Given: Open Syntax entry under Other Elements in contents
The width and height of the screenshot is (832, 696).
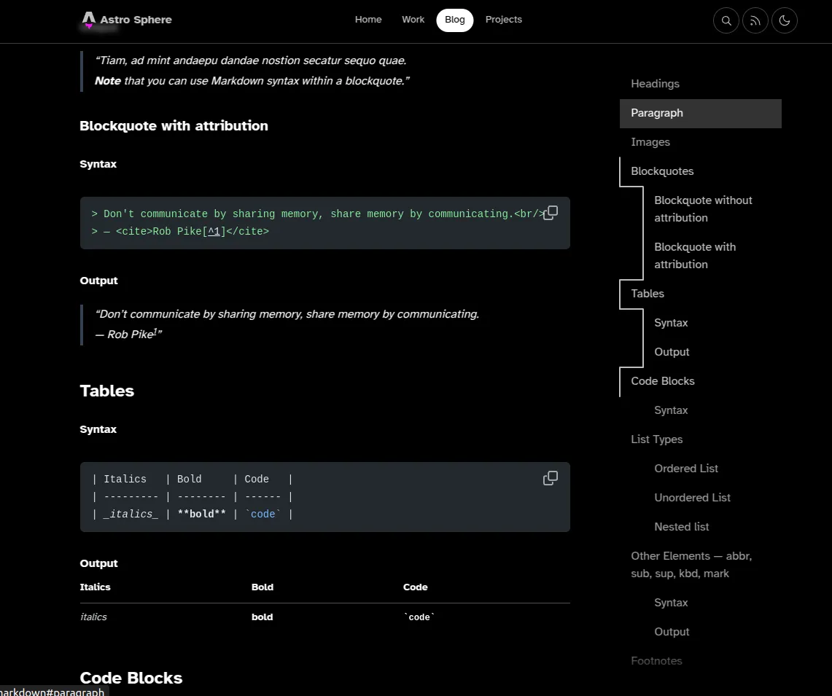Looking at the screenshot, I should click(x=671, y=603).
